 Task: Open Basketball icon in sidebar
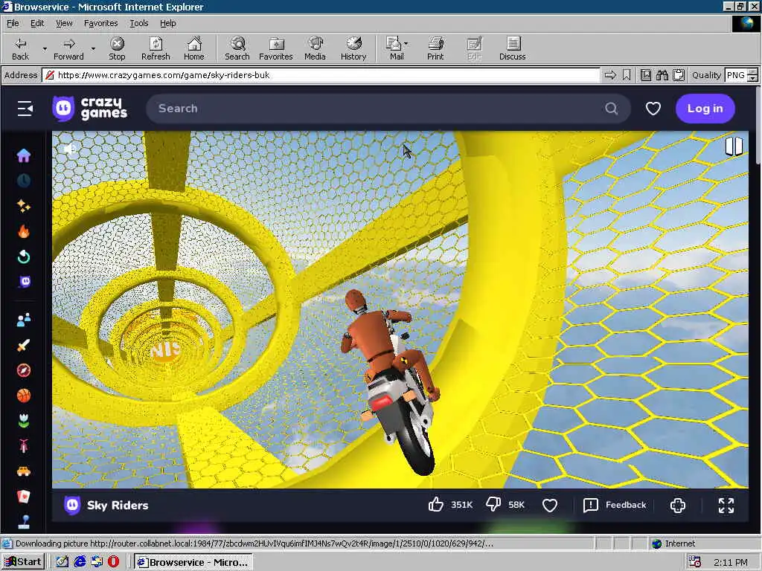point(23,396)
